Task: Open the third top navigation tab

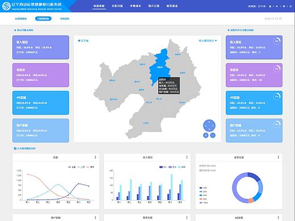Action: 136,6
